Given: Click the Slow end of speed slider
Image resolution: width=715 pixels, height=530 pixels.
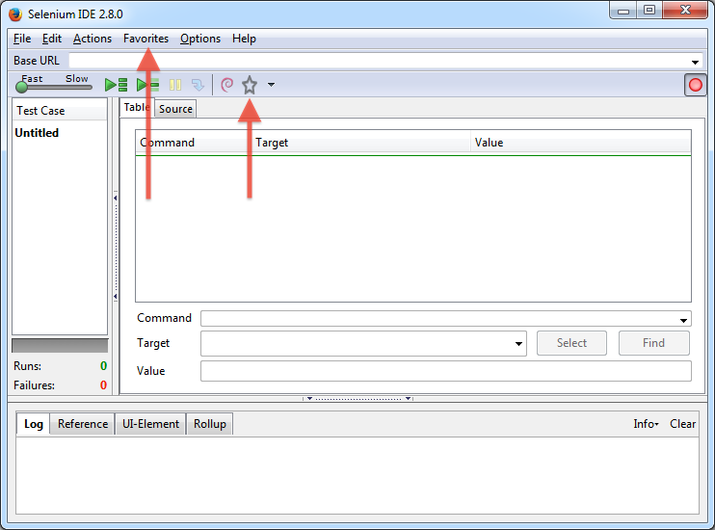Looking at the screenshot, I should pos(77,79).
